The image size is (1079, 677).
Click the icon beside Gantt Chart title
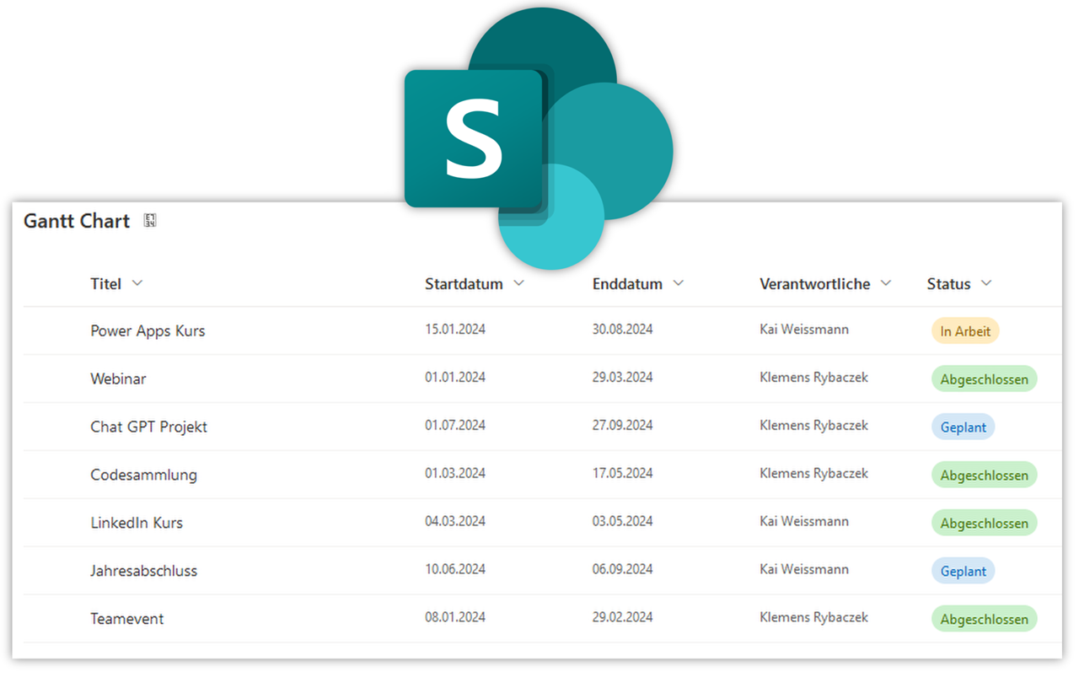(150, 221)
